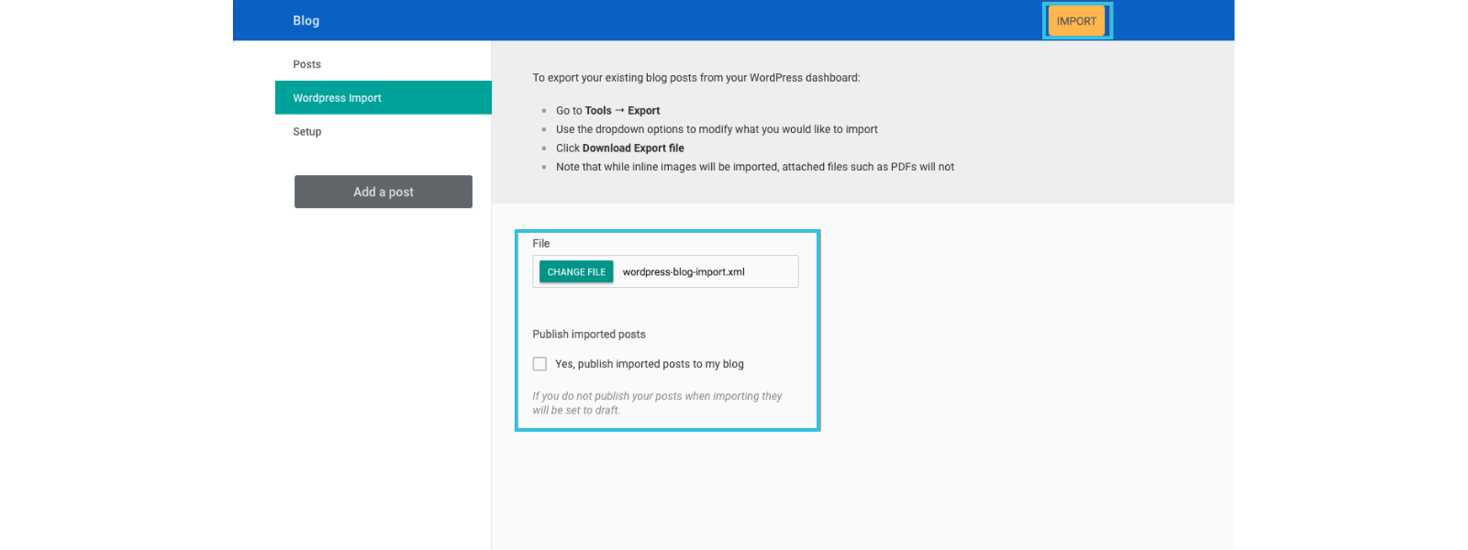1468x550 pixels.
Task: Click the orange IMPORT button
Action: (1076, 21)
